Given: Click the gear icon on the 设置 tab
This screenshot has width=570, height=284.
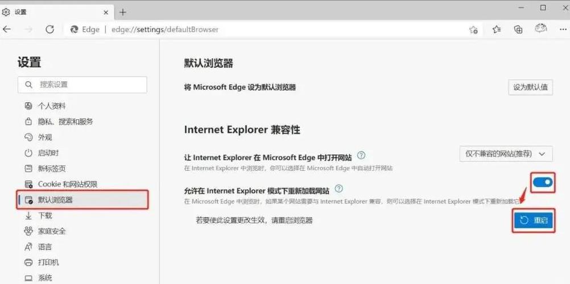Looking at the screenshot, I should [6, 12].
